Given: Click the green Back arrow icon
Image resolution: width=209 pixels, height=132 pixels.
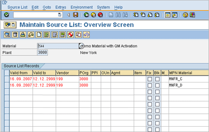Looking at the screenshot, I should pyautogui.click(x=86, y=15).
